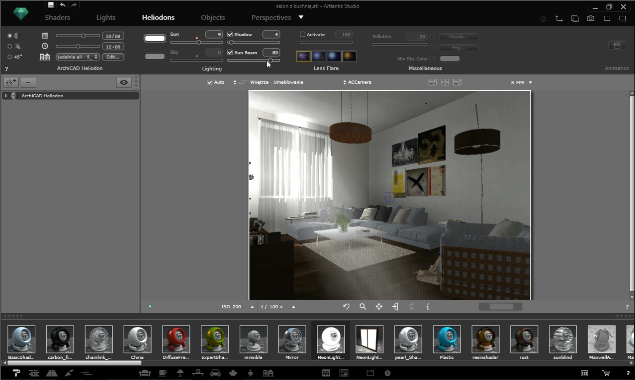Select the second heliodon mode radio button
635x380 pixels.
[10, 46]
